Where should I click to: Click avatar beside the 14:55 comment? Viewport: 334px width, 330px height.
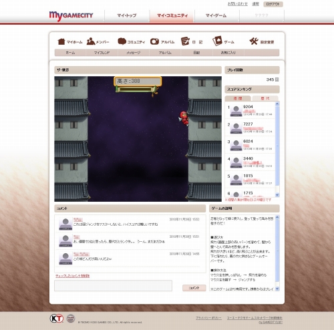(x=65, y=259)
